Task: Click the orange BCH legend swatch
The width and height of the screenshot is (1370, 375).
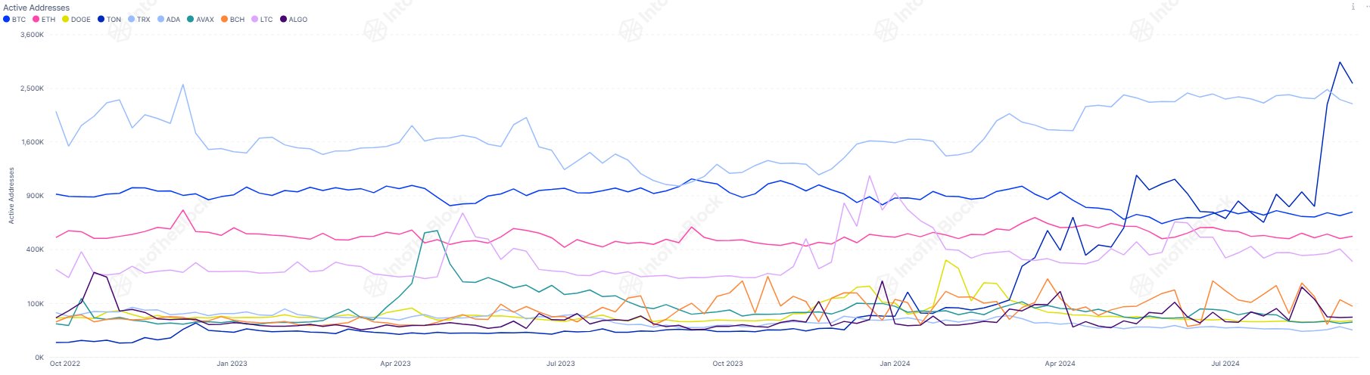Action: (224, 20)
